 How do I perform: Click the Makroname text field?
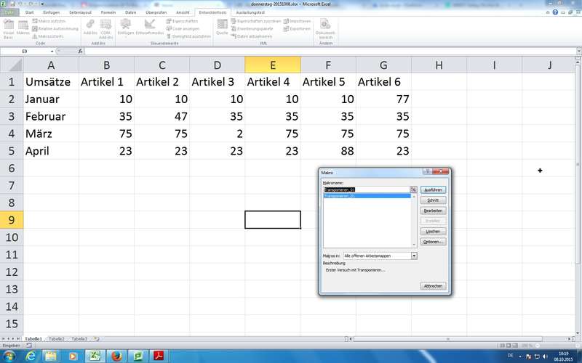(x=365, y=189)
